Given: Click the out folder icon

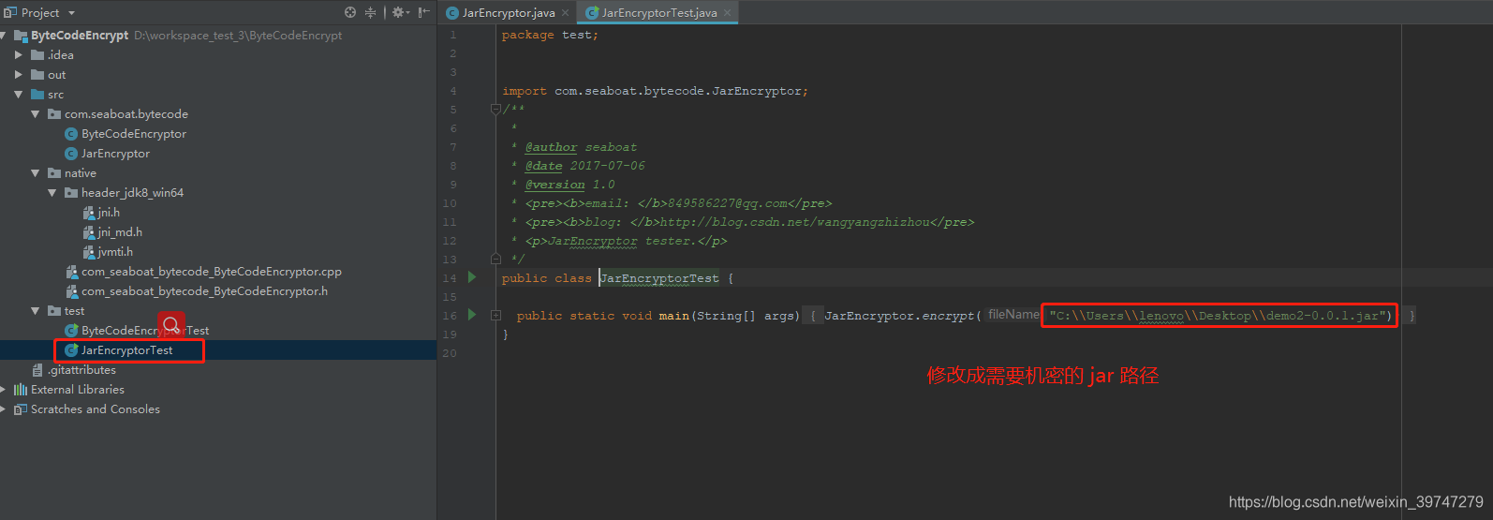Looking at the screenshot, I should pyautogui.click(x=37, y=75).
